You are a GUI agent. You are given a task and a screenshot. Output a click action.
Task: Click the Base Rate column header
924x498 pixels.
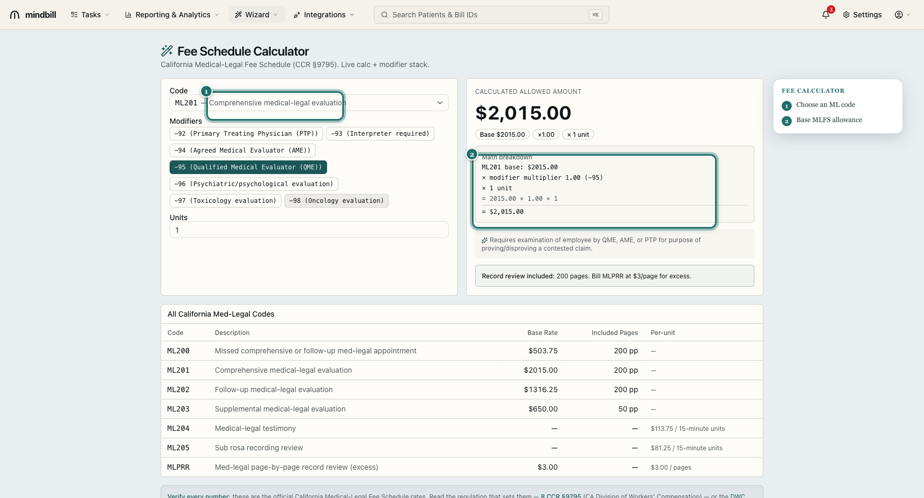point(542,333)
